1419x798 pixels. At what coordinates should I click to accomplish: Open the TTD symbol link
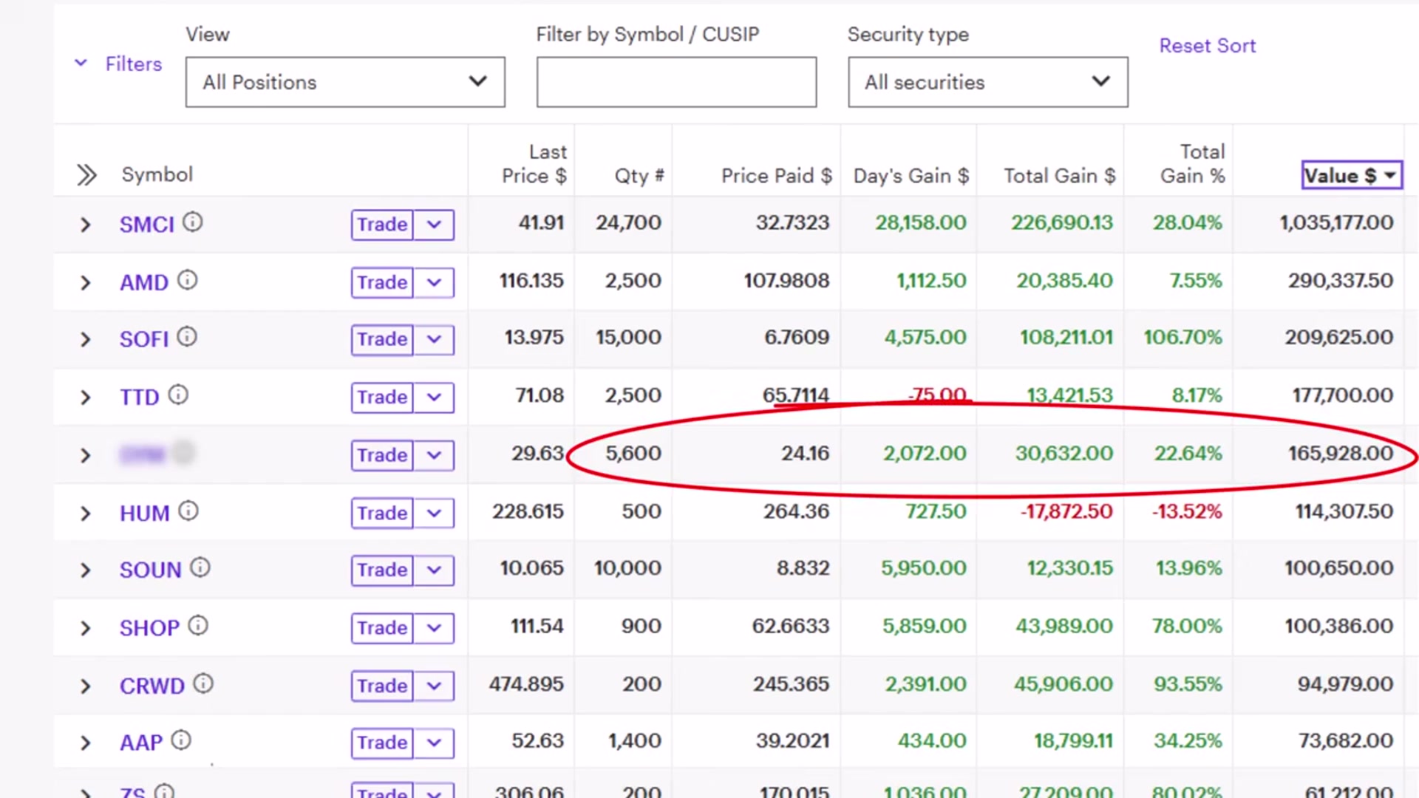[x=140, y=398]
